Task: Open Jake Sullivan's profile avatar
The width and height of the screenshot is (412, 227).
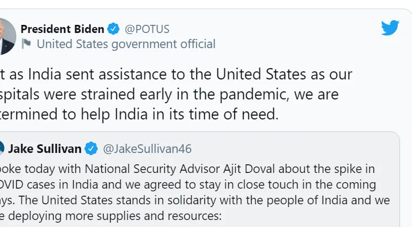Action: pos(2,148)
